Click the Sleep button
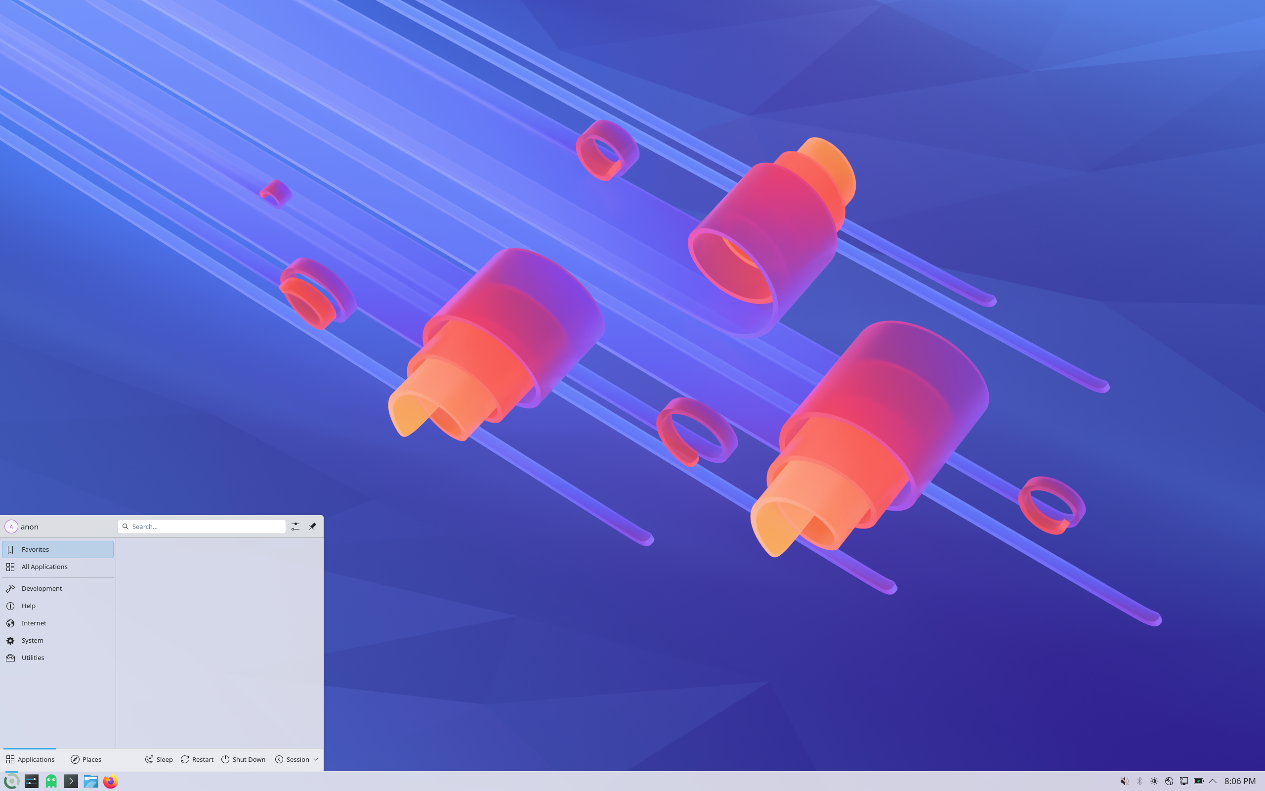This screenshot has width=1265, height=791. [x=159, y=759]
